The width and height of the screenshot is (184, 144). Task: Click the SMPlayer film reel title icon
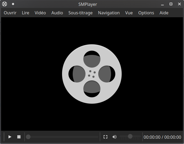(x=5, y=4)
